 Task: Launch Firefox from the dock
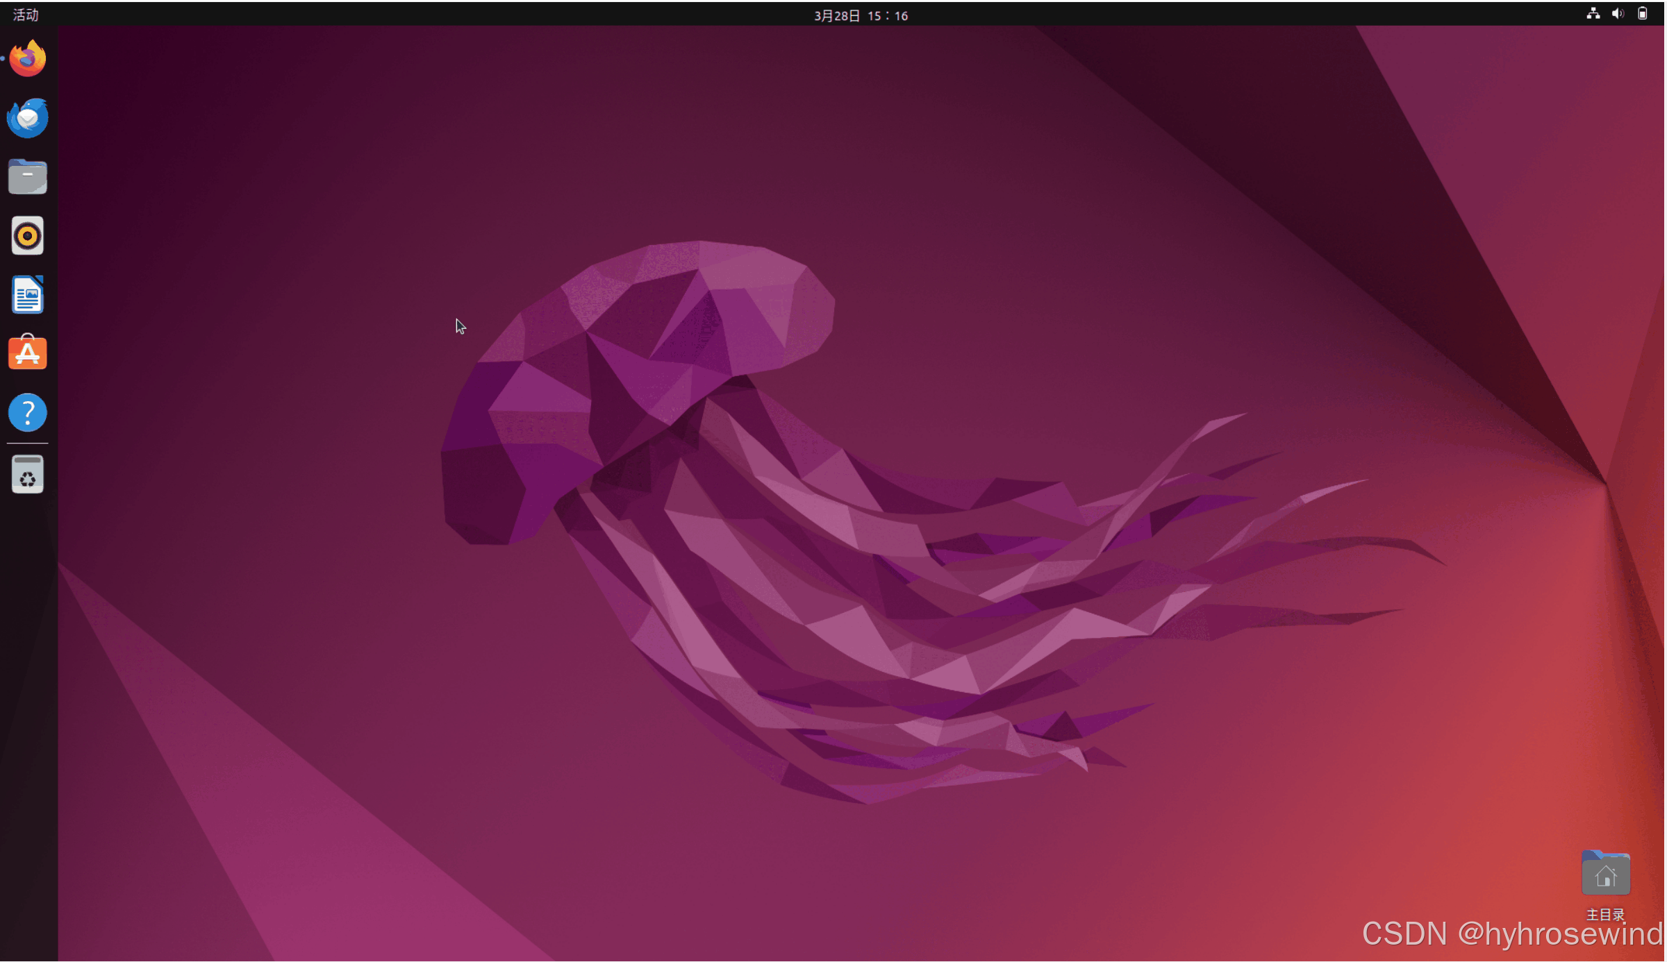pos(28,59)
